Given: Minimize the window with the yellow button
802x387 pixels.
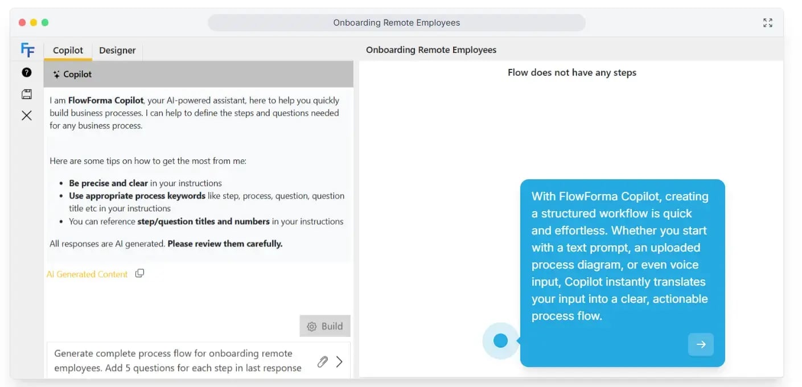Looking at the screenshot, I should (34, 23).
